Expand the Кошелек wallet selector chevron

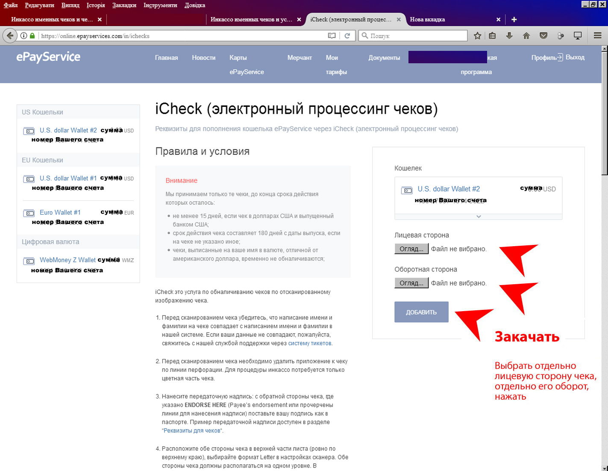click(x=479, y=216)
